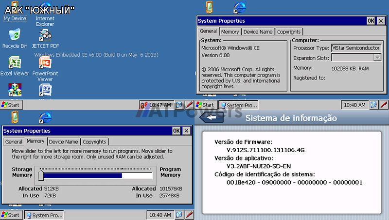Click blue tray icon right of 10:47 AM

coord(179,105)
